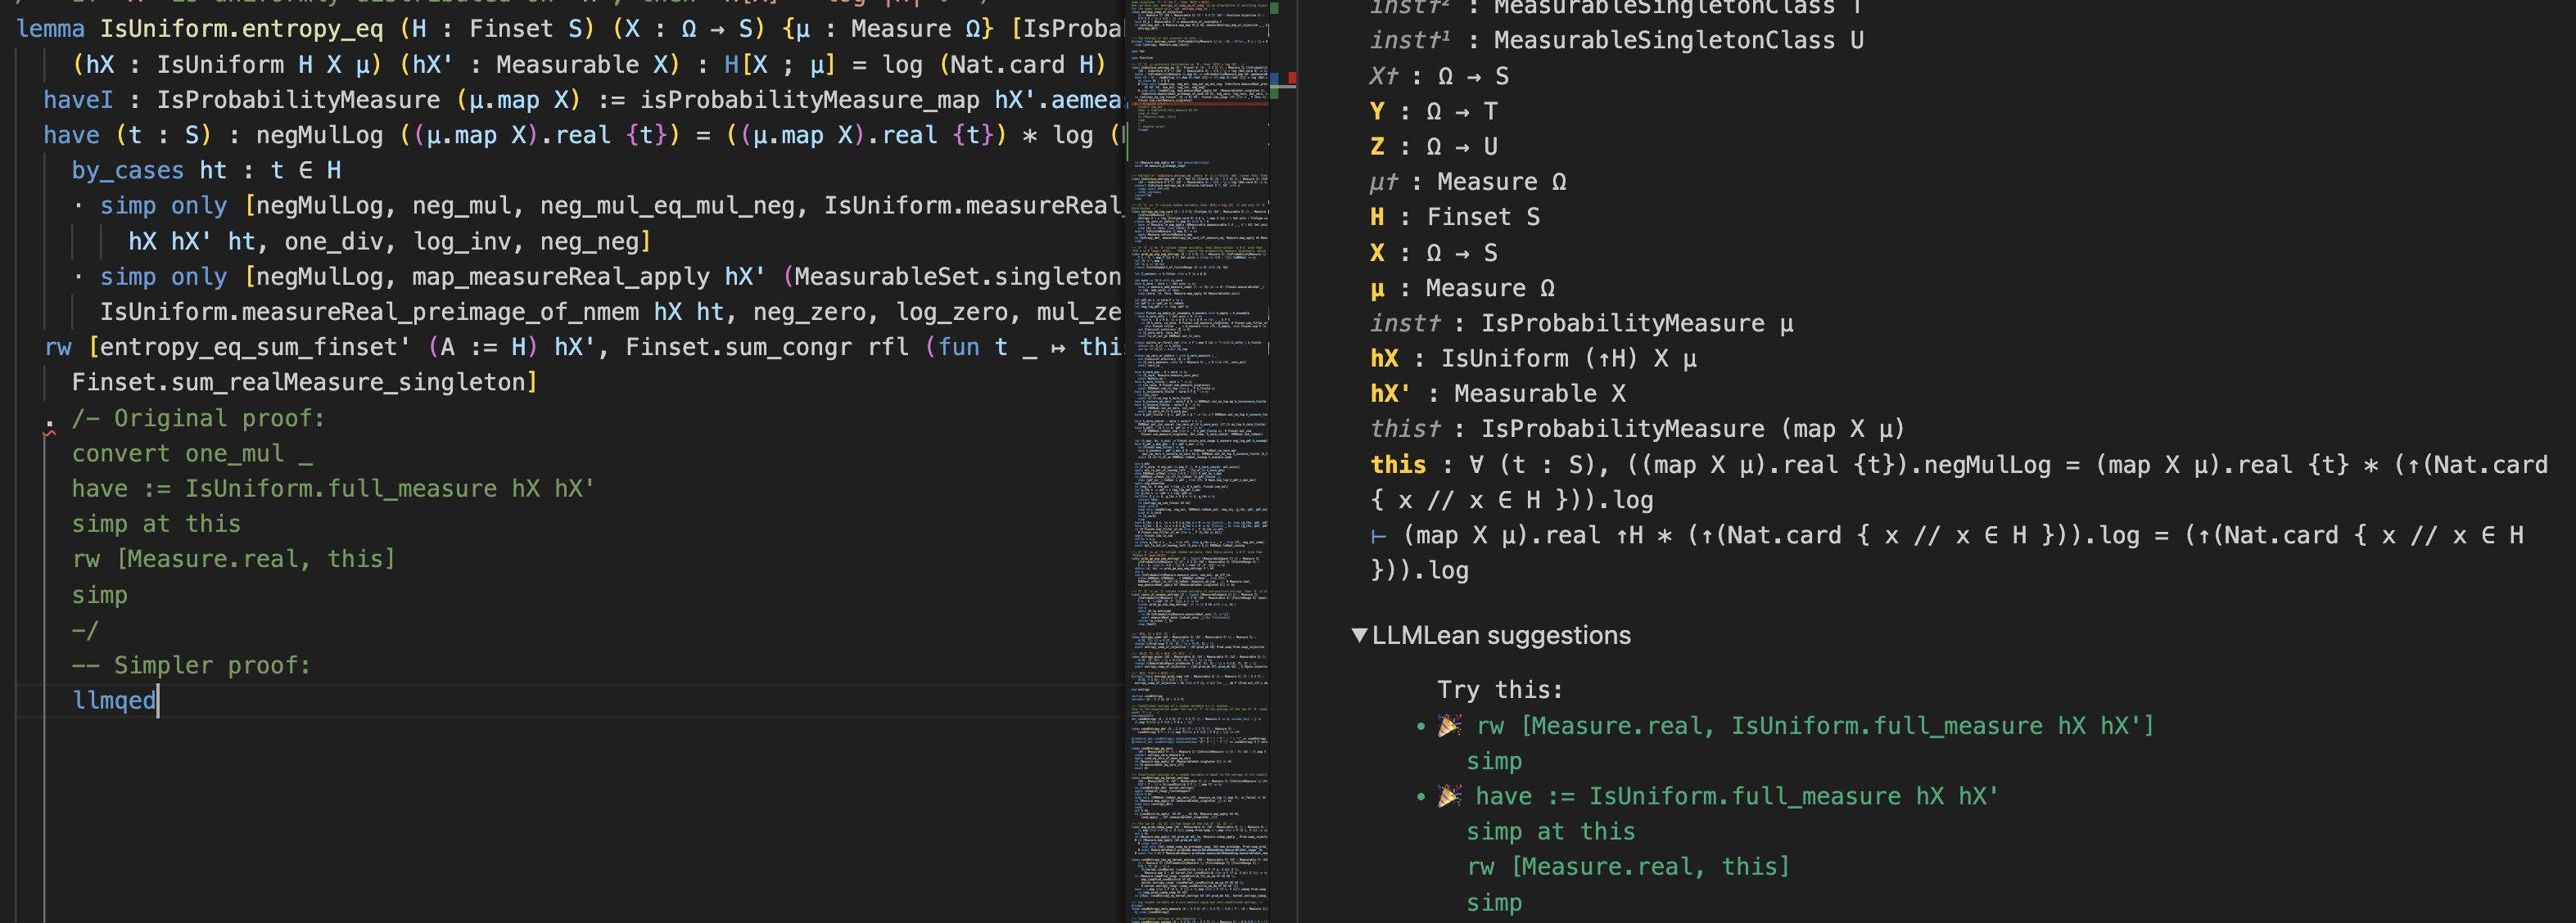Click 'convert one_mul _' in commented proof
Screen dimensions: 2576x923
(192, 453)
